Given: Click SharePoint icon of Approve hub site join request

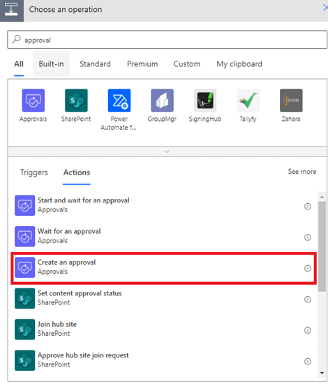Looking at the screenshot, I should tap(24, 360).
